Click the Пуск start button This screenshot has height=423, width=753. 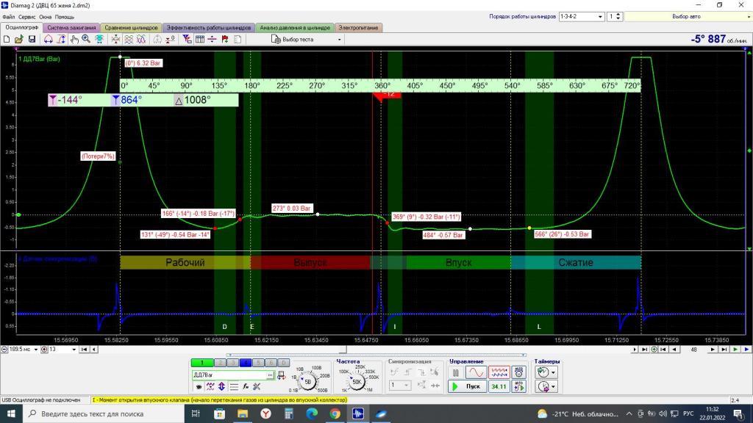coord(468,386)
